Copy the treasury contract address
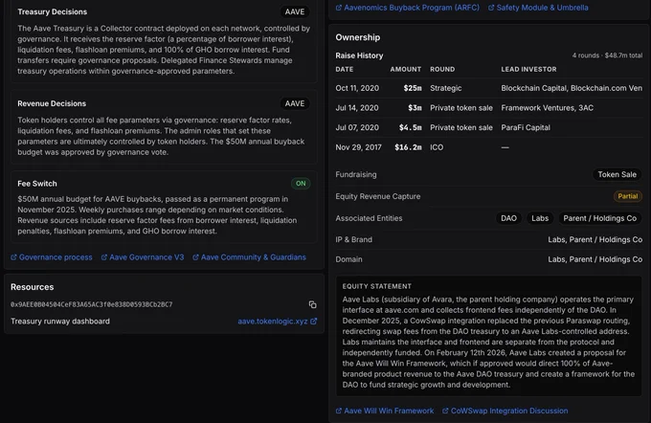This screenshot has height=423, width=651. pos(313,304)
